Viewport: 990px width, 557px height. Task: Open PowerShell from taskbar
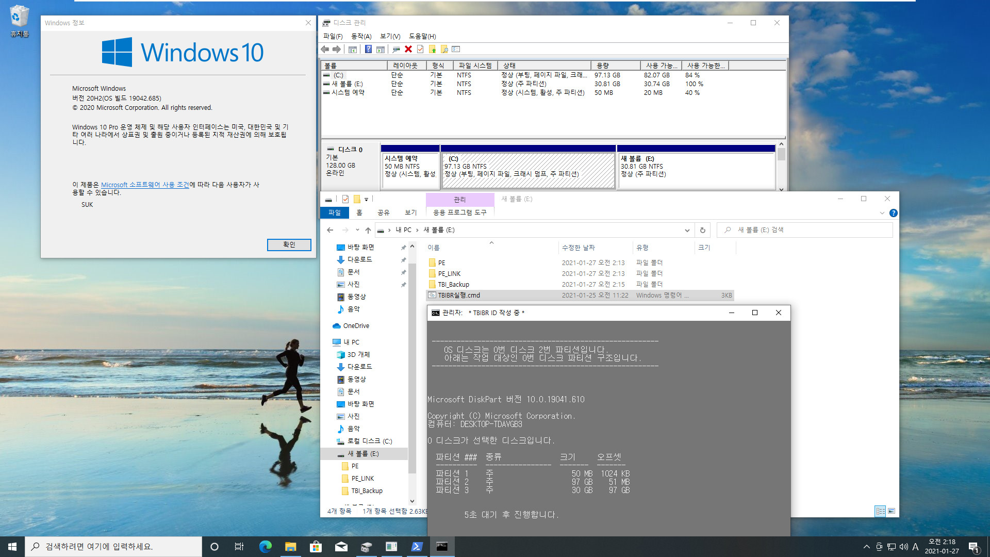click(417, 547)
